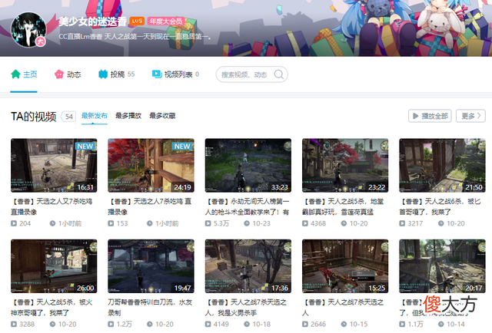
Task: Open title 天人之战6杀，被匕首哥嘎了
Action: 440,206
